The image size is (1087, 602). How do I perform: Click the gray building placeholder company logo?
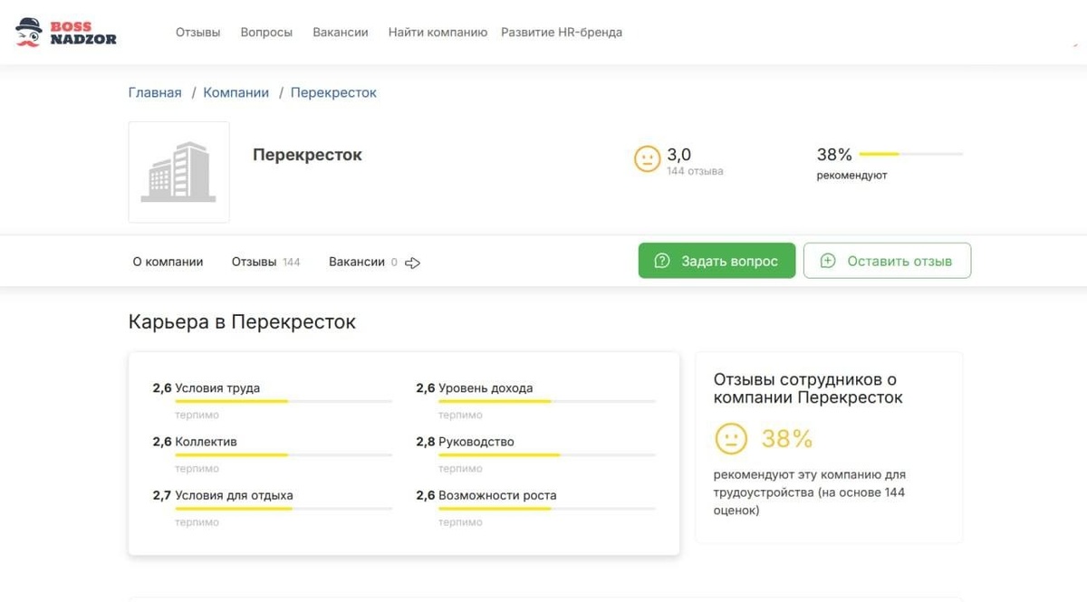click(178, 172)
